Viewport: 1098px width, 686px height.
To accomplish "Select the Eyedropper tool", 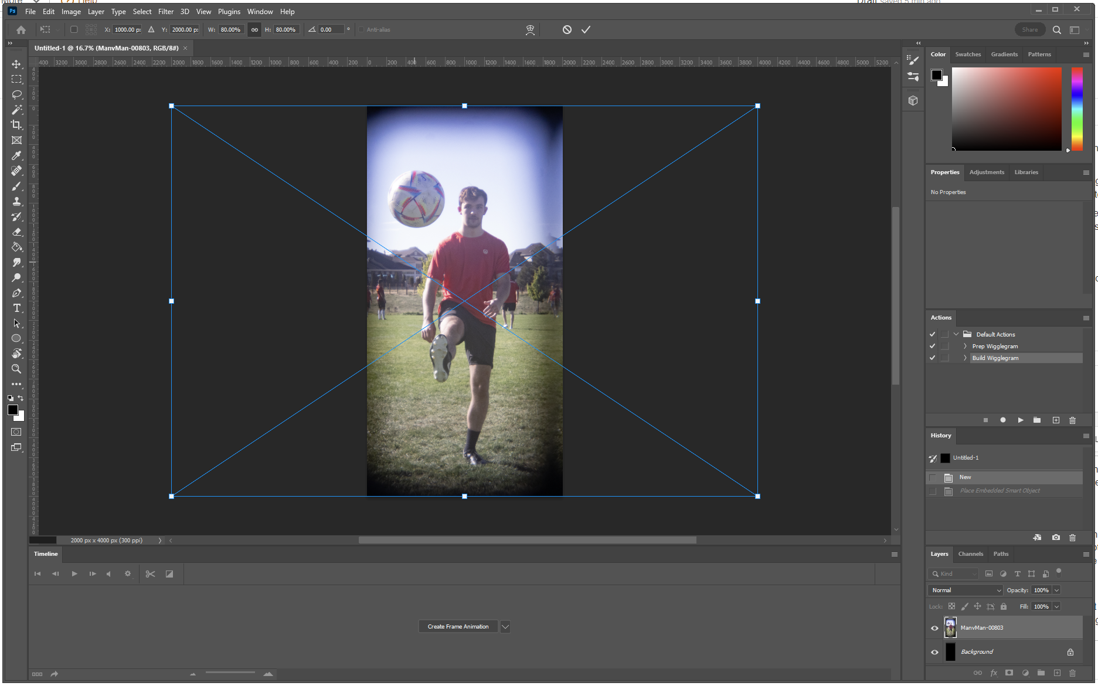I will point(16,155).
